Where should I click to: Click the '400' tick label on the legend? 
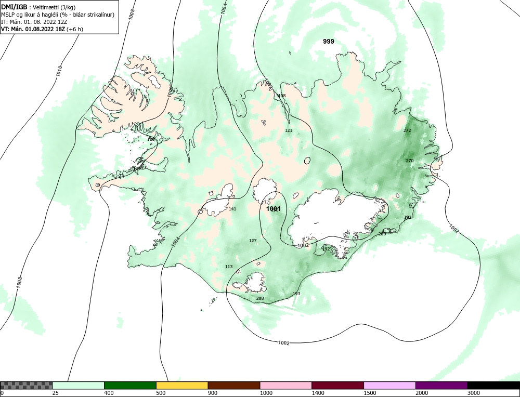point(109,393)
